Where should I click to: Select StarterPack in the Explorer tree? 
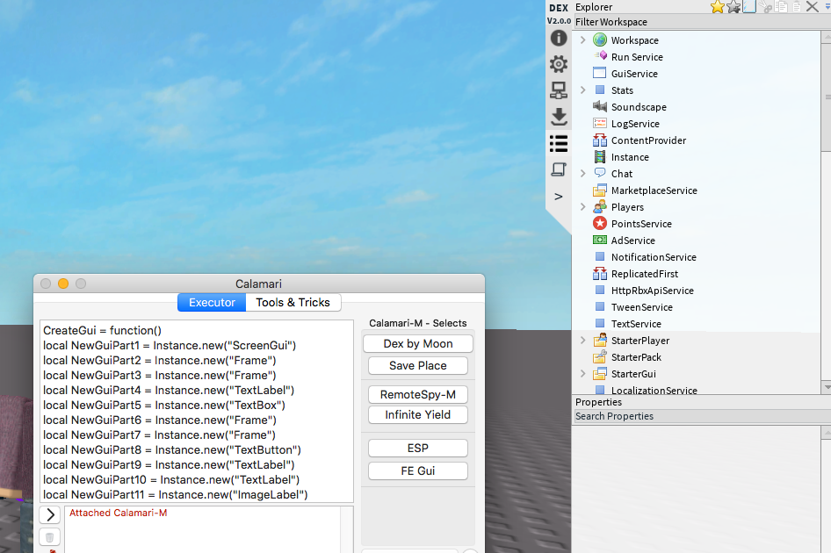(x=636, y=357)
